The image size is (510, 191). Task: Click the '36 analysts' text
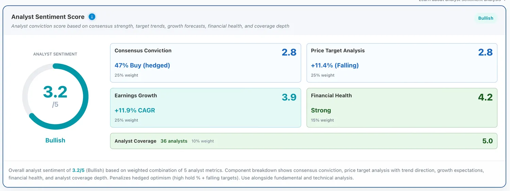(x=174, y=141)
